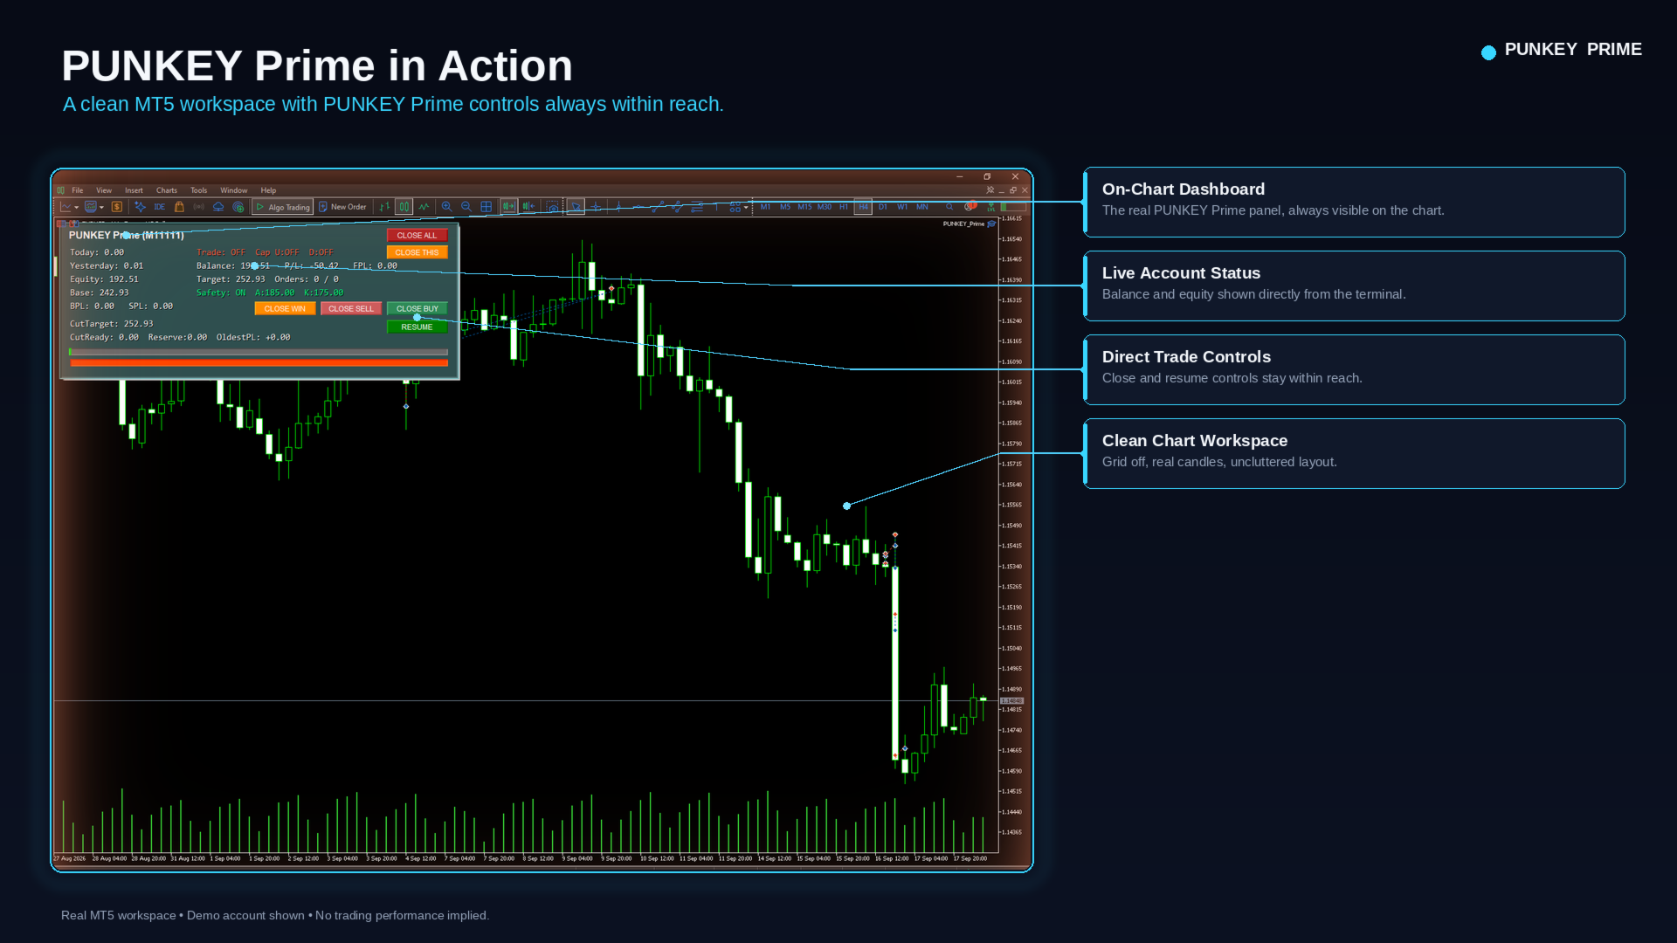Select the Crosshair cursor tool

point(596,207)
